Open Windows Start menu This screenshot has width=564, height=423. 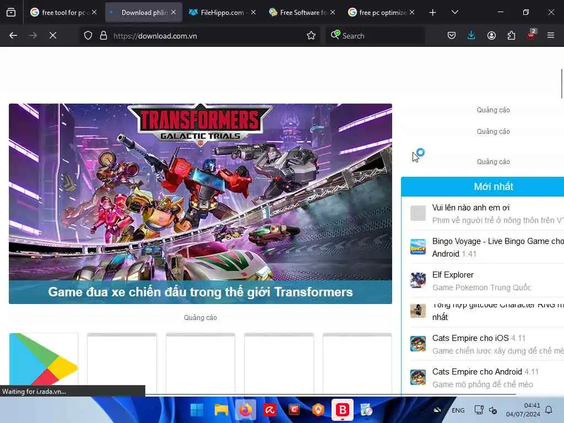197,410
